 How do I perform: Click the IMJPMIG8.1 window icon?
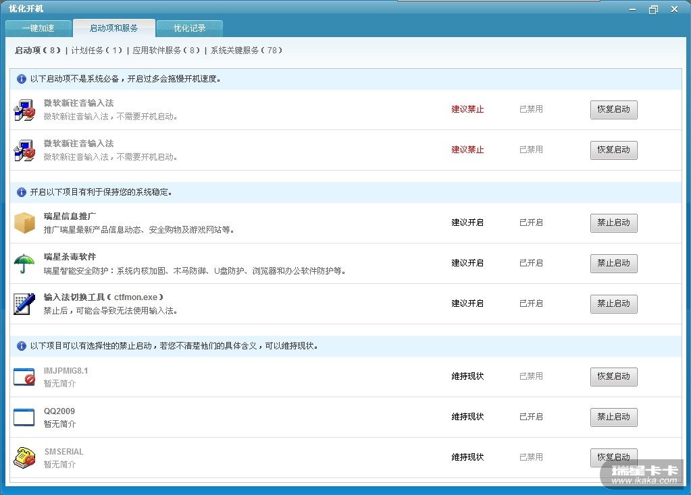click(24, 377)
